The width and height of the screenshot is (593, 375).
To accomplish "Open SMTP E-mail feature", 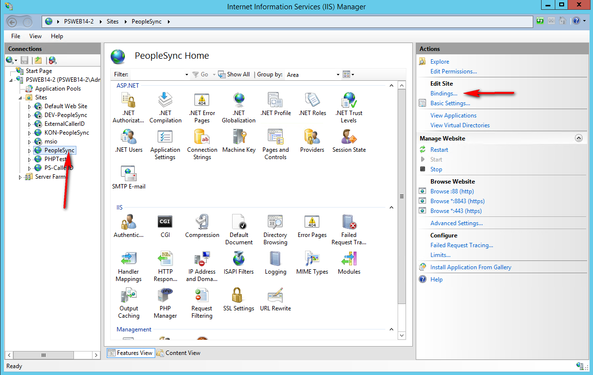I will tap(128, 178).
